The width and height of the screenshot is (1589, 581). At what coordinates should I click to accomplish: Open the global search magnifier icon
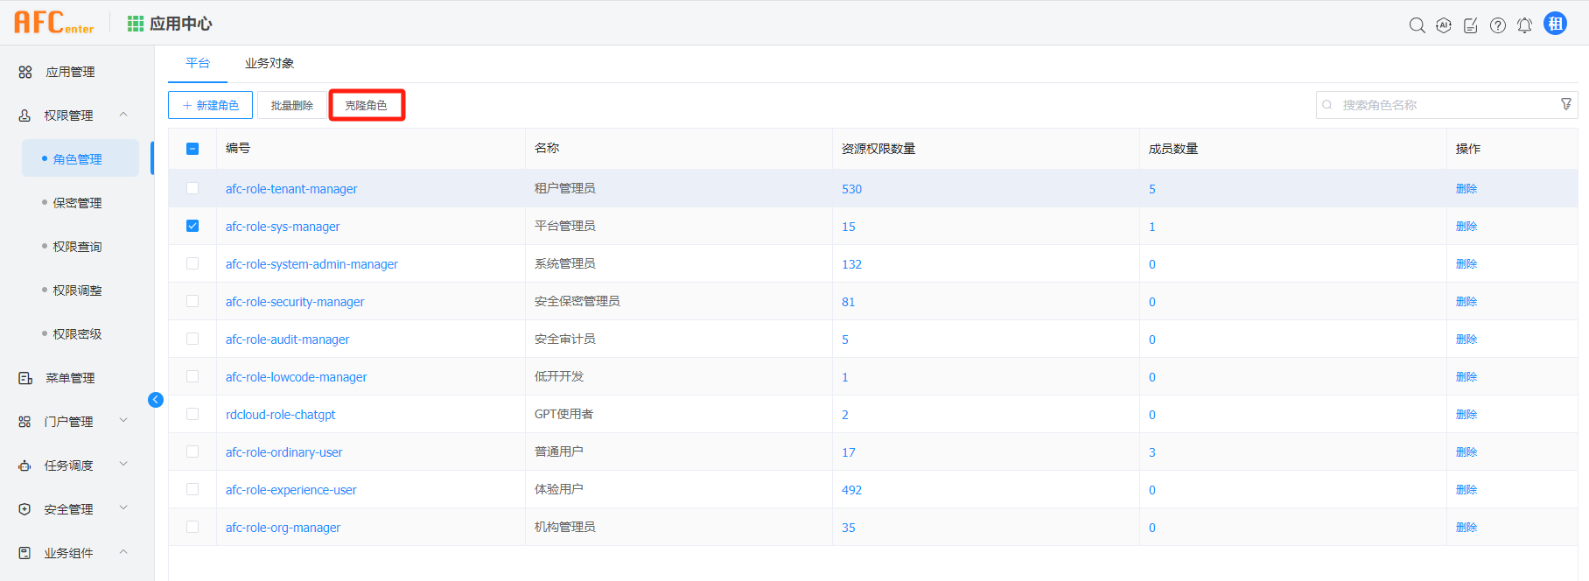click(x=1417, y=25)
